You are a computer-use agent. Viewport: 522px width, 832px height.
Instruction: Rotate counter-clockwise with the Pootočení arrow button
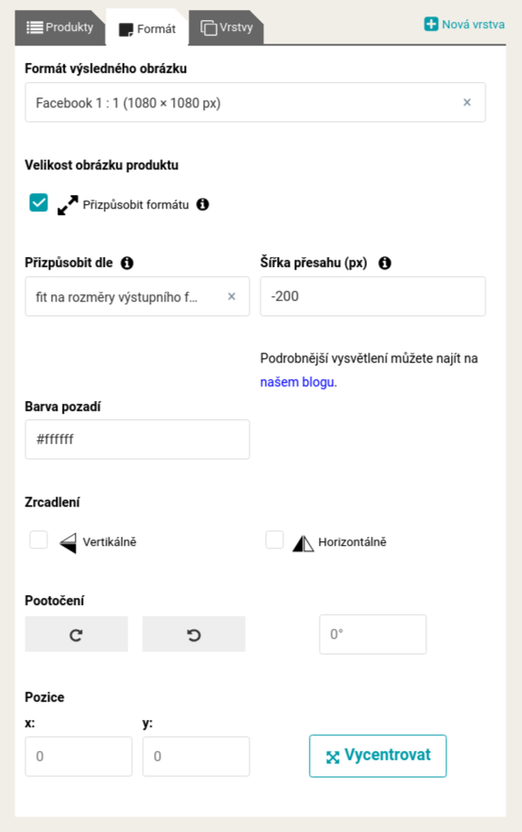click(x=194, y=634)
